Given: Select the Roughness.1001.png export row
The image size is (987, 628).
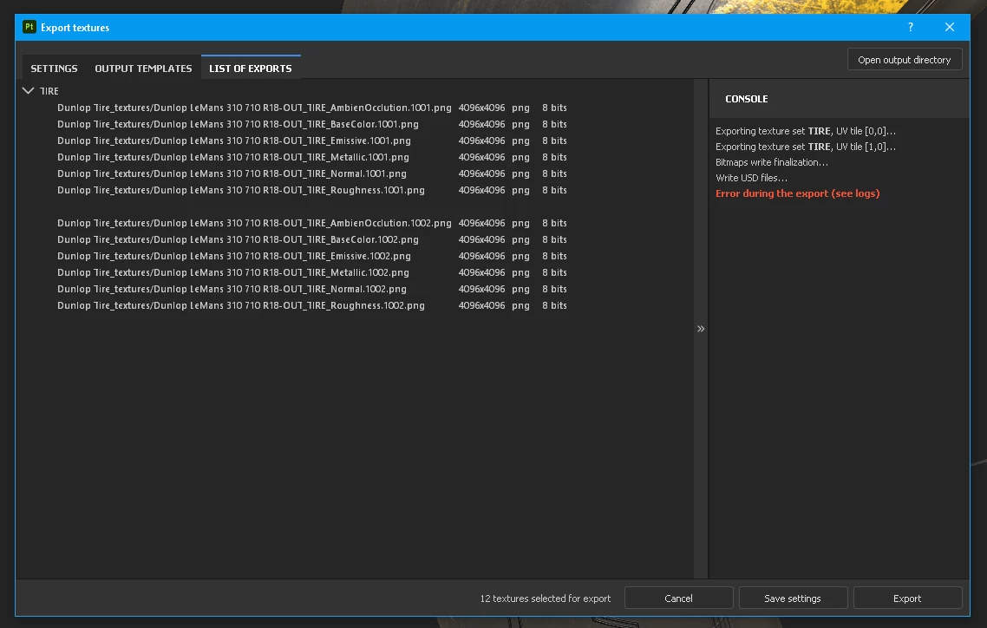Looking at the screenshot, I should point(312,190).
